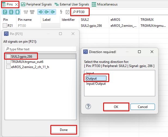The image size is (168, 137).
Task: Open the External User Signals tab
Action: (x=72, y=4)
